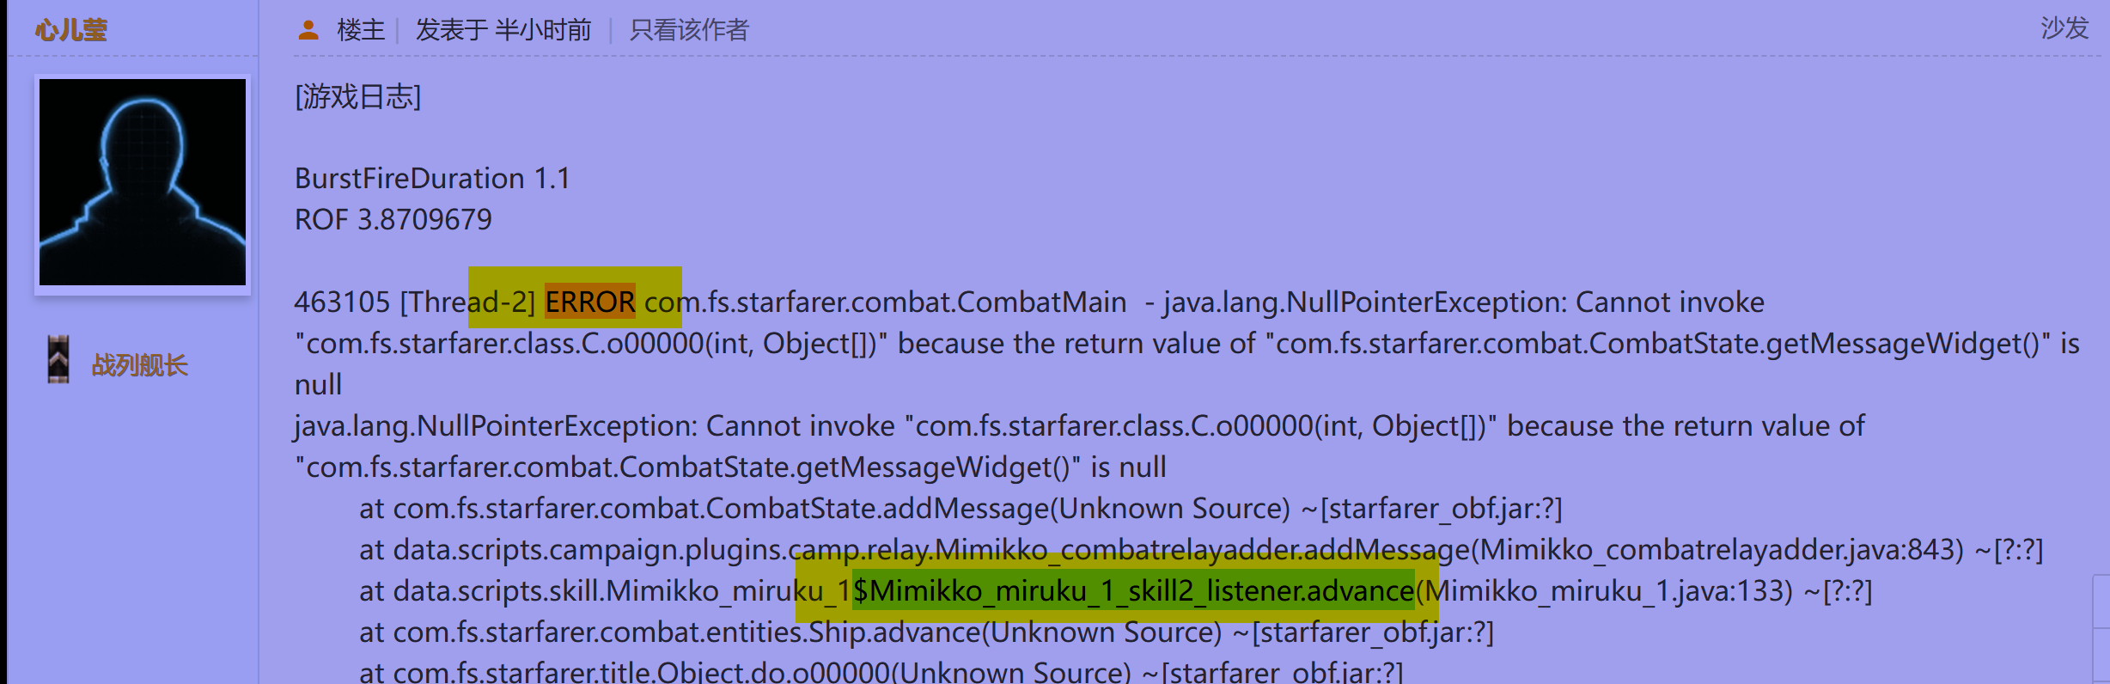Filter posts with 只看该作者

[689, 30]
